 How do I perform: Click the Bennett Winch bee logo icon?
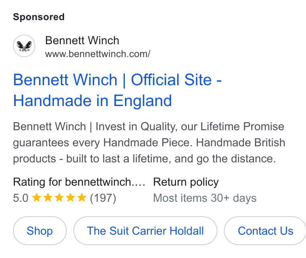tap(24, 46)
